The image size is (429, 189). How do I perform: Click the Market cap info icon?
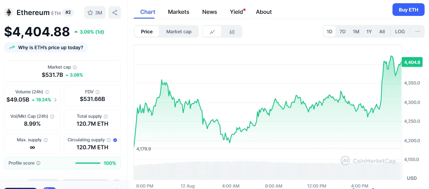point(75,67)
